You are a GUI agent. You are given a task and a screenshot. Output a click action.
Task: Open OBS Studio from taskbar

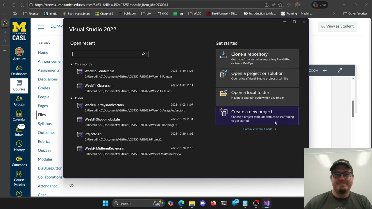click(x=256, y=203)
